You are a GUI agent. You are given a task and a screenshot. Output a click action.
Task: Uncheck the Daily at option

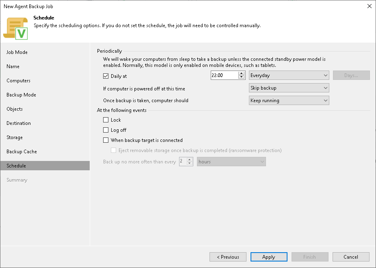106,75
